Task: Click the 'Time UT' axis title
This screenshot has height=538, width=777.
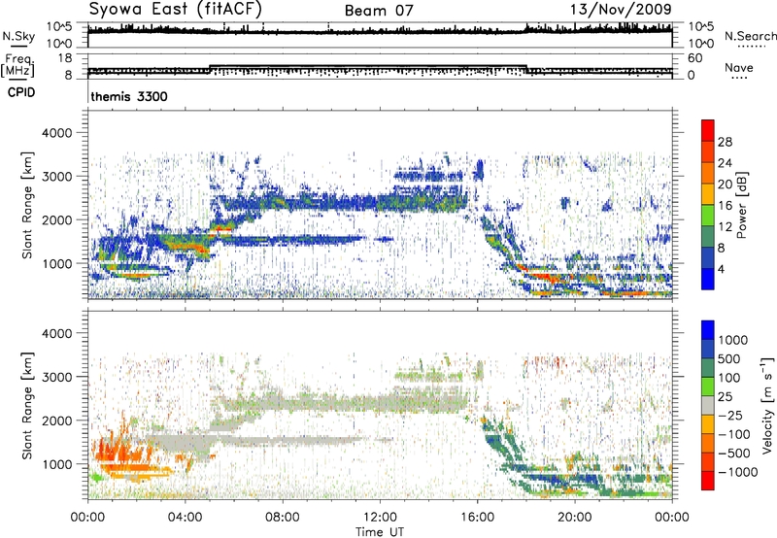Action: [380, 532]
